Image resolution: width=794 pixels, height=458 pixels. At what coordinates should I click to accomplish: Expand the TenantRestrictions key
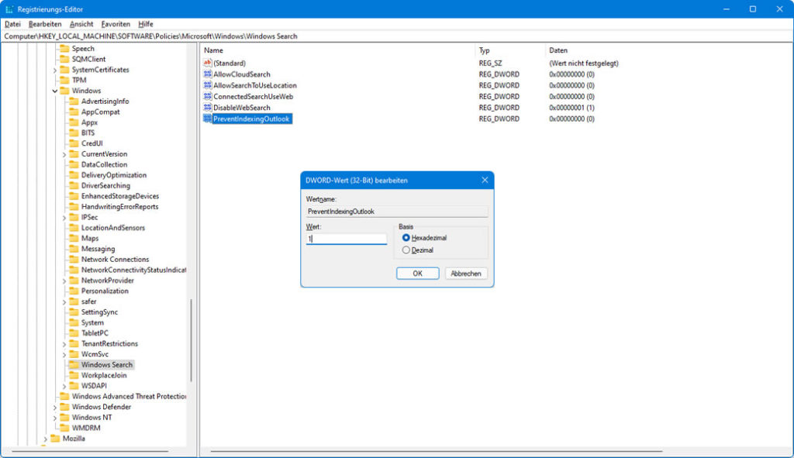(64, 344)
